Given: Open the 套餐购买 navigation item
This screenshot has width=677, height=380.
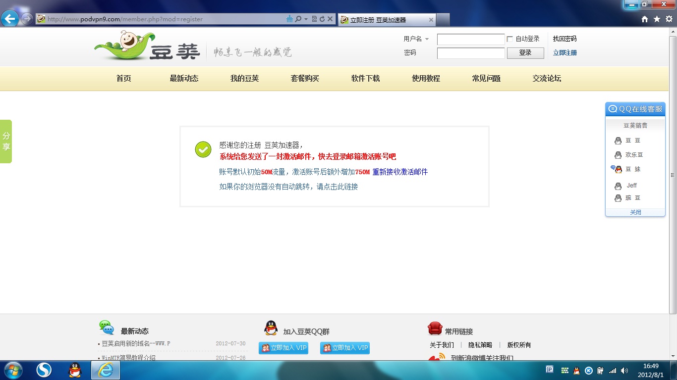Looking at the screenshot, I should (x=305, y=78).
